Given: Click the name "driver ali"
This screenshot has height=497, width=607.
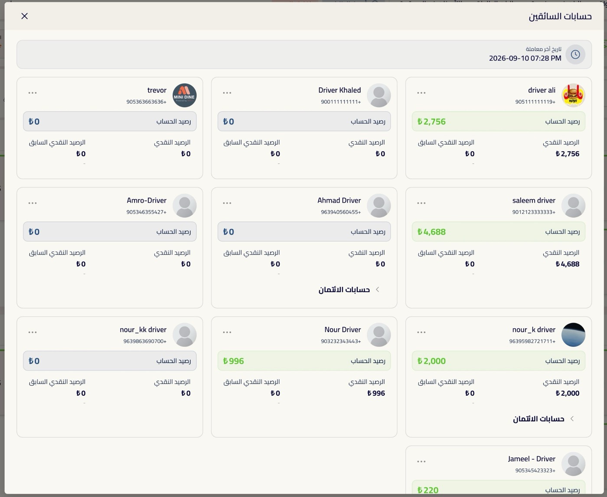Looking at the screenshot, I should coord(542,90).
